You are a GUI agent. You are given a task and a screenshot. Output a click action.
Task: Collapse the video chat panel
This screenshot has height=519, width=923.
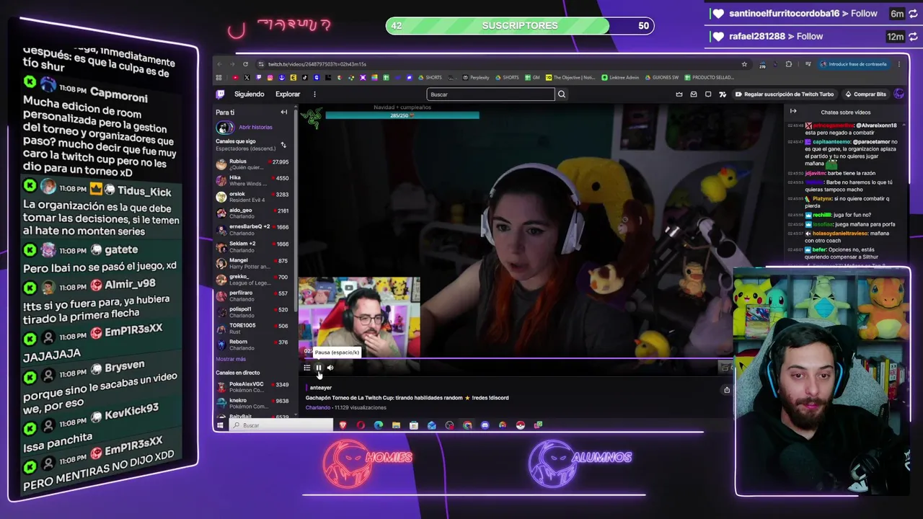point(793,112)
